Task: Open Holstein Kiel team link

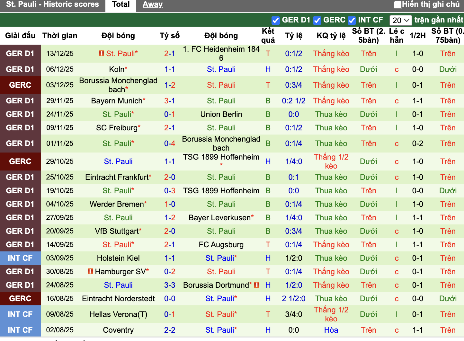Action: [x=118, y=258]
